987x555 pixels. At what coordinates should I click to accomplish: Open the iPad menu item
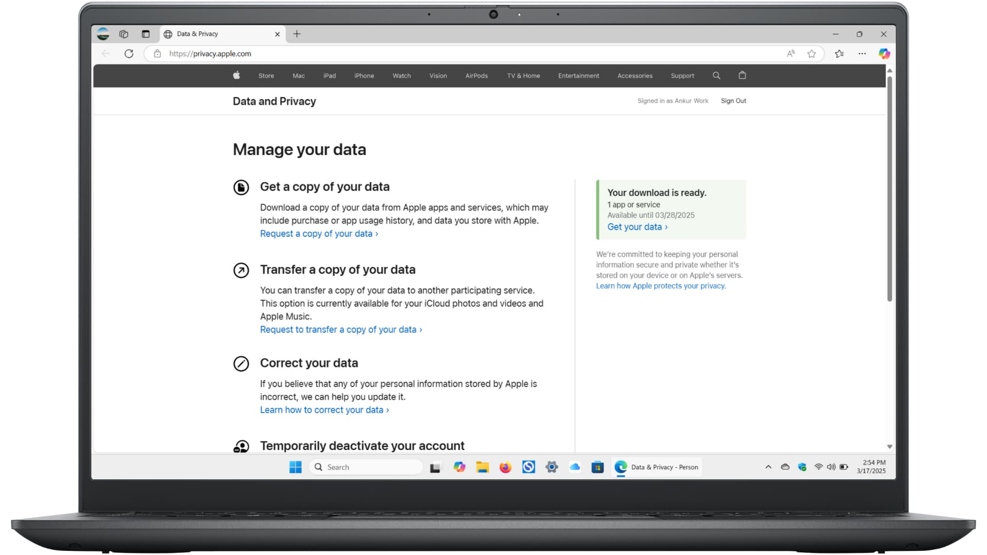330,76
